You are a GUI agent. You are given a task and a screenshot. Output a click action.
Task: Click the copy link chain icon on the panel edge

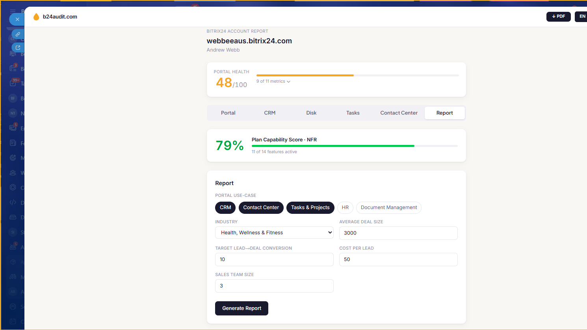point(18,34)
